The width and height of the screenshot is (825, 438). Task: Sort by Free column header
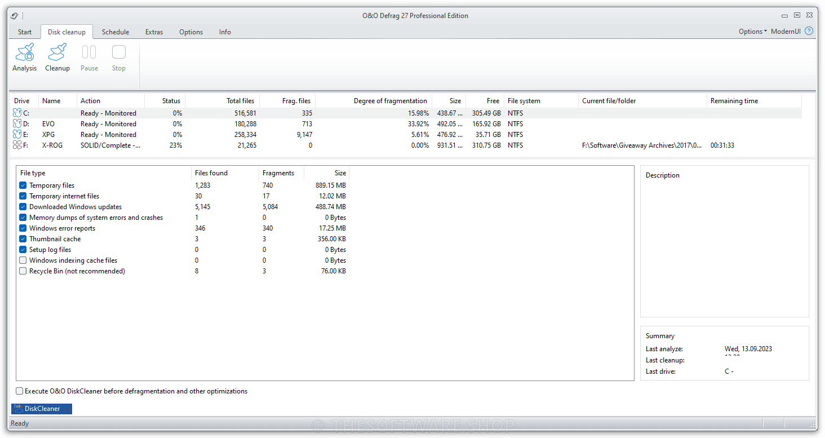(485, 101)
